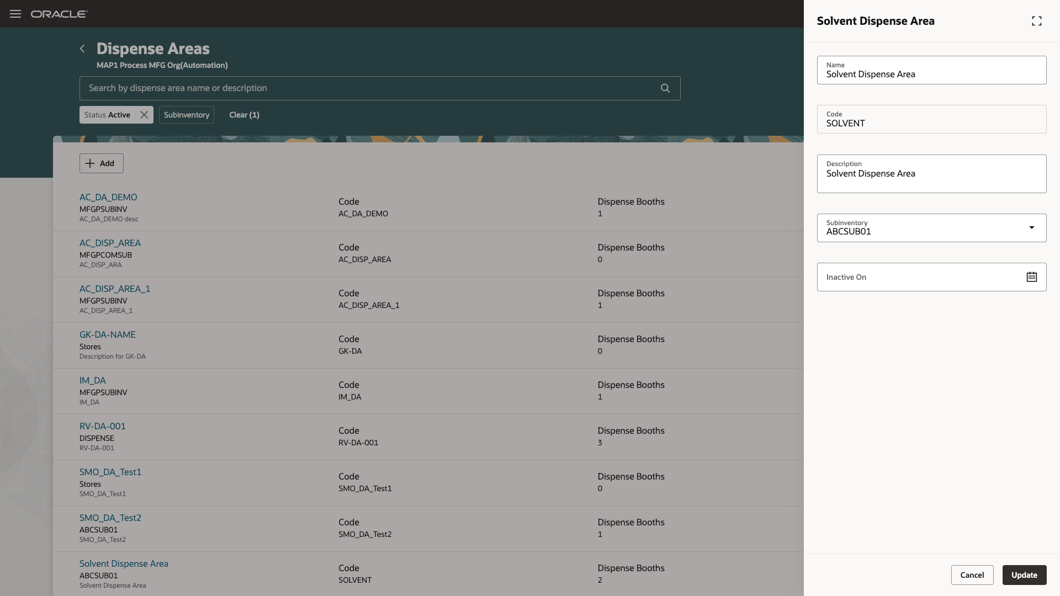Image resolution: width=1060 pixels, height=596 pixels.
Task: Open the IM_DA dispense area
Action: coord(92,380)
